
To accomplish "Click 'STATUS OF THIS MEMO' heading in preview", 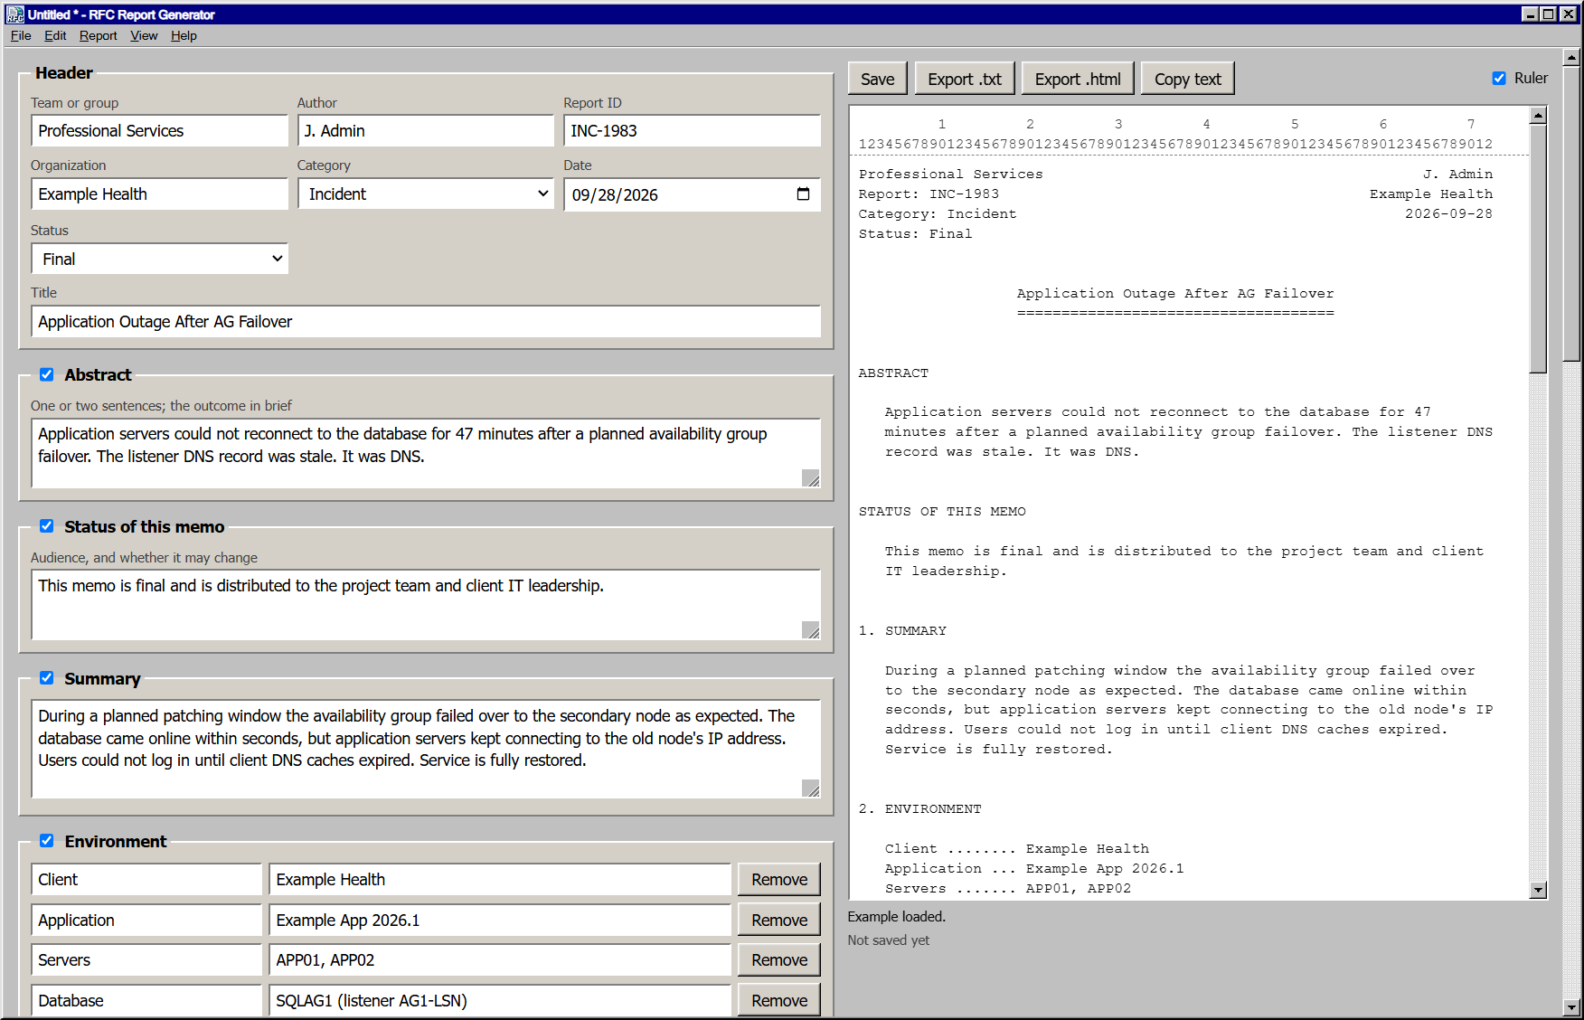I will [x=942, y=512].
